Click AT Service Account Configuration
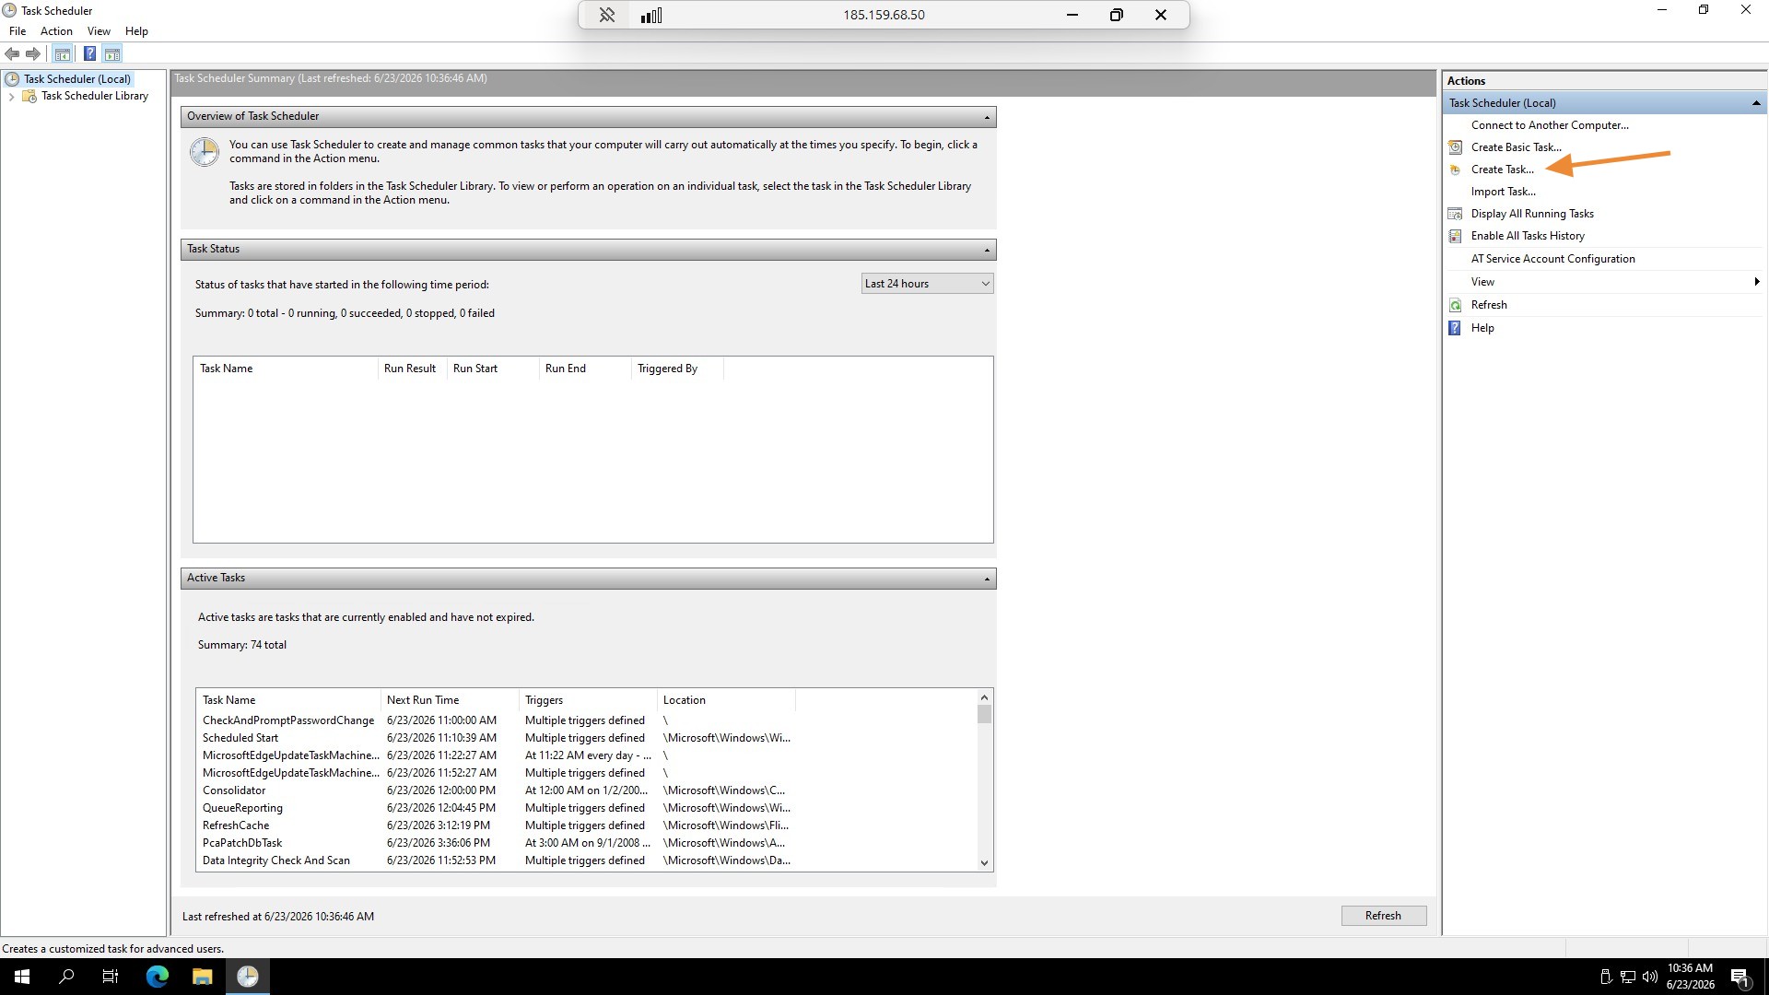 (1552, 259)
